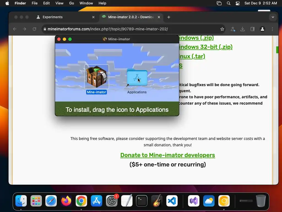Screen dimensions: 282x212
Task: View site info lock icon
Action: point(45,29)
